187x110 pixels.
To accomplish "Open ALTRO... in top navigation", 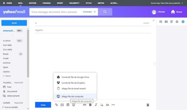I will click(114, 3).
